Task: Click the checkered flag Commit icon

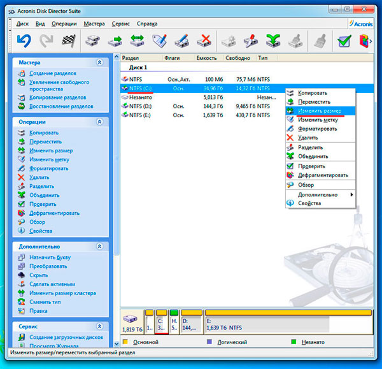Action: tap(68, 41)
